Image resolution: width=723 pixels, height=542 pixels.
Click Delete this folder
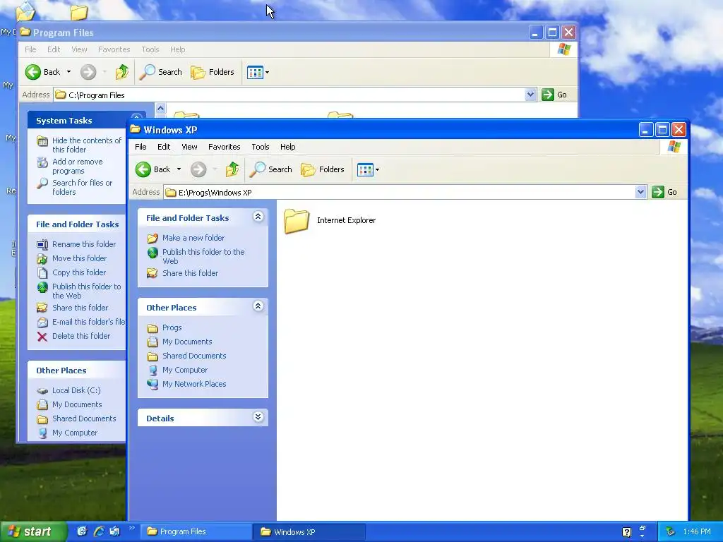click(73, 336)
